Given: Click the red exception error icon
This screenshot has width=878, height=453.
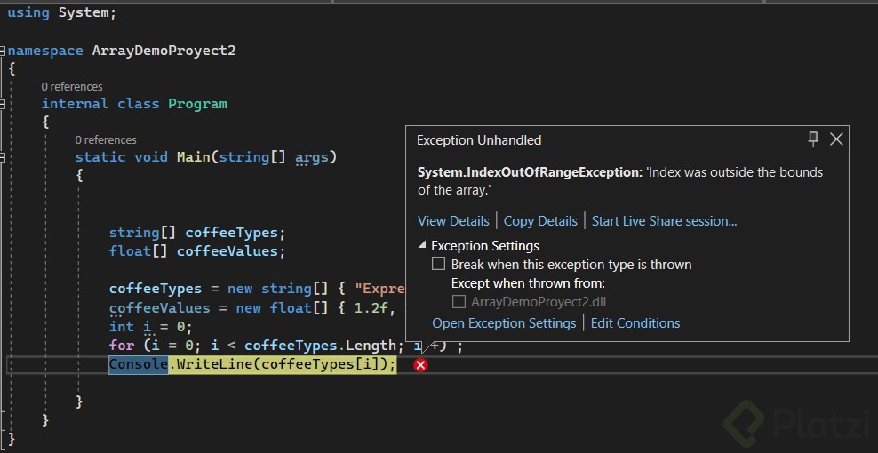Looking at the screenshot, I should 421,365.
